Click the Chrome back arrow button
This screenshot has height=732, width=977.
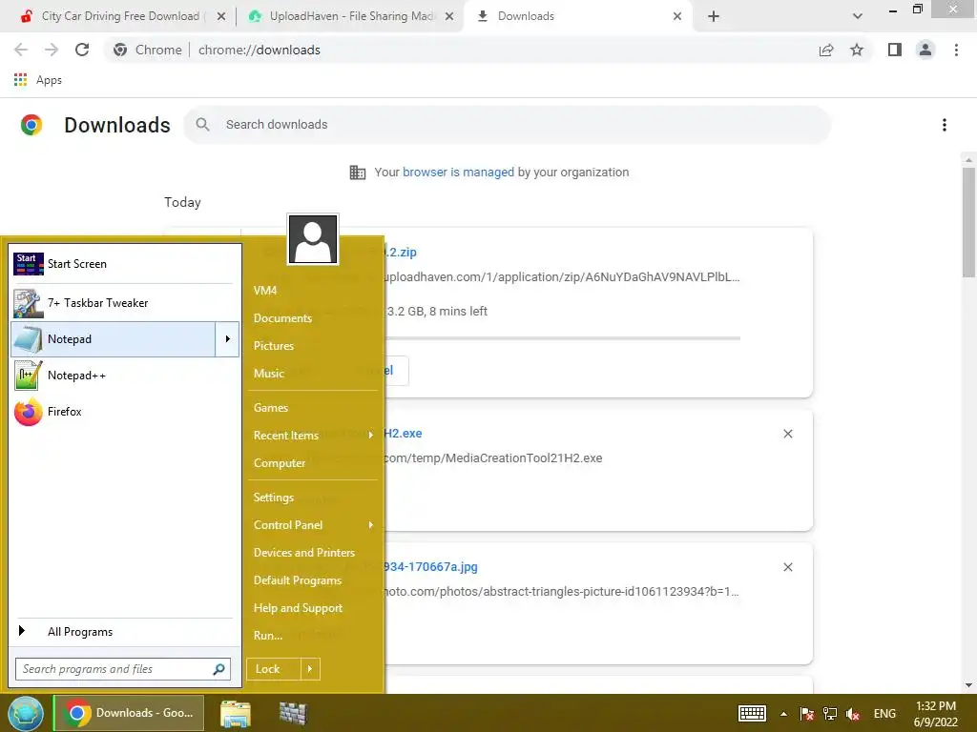[x=21, y=50]
